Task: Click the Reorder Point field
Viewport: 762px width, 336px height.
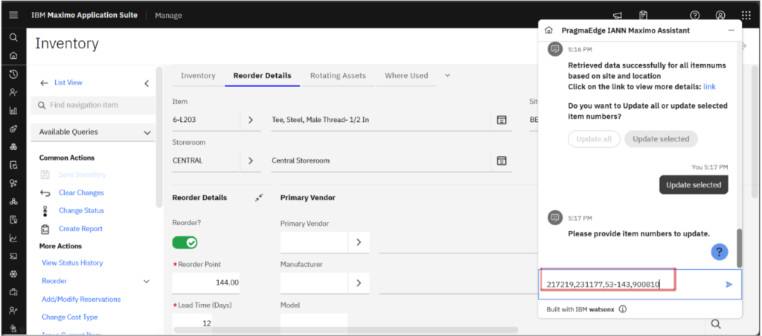Action: pos(206,282)
